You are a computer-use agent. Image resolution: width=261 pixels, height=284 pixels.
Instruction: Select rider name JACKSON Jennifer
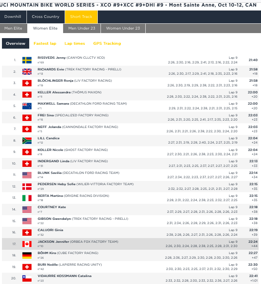[53, 242]
